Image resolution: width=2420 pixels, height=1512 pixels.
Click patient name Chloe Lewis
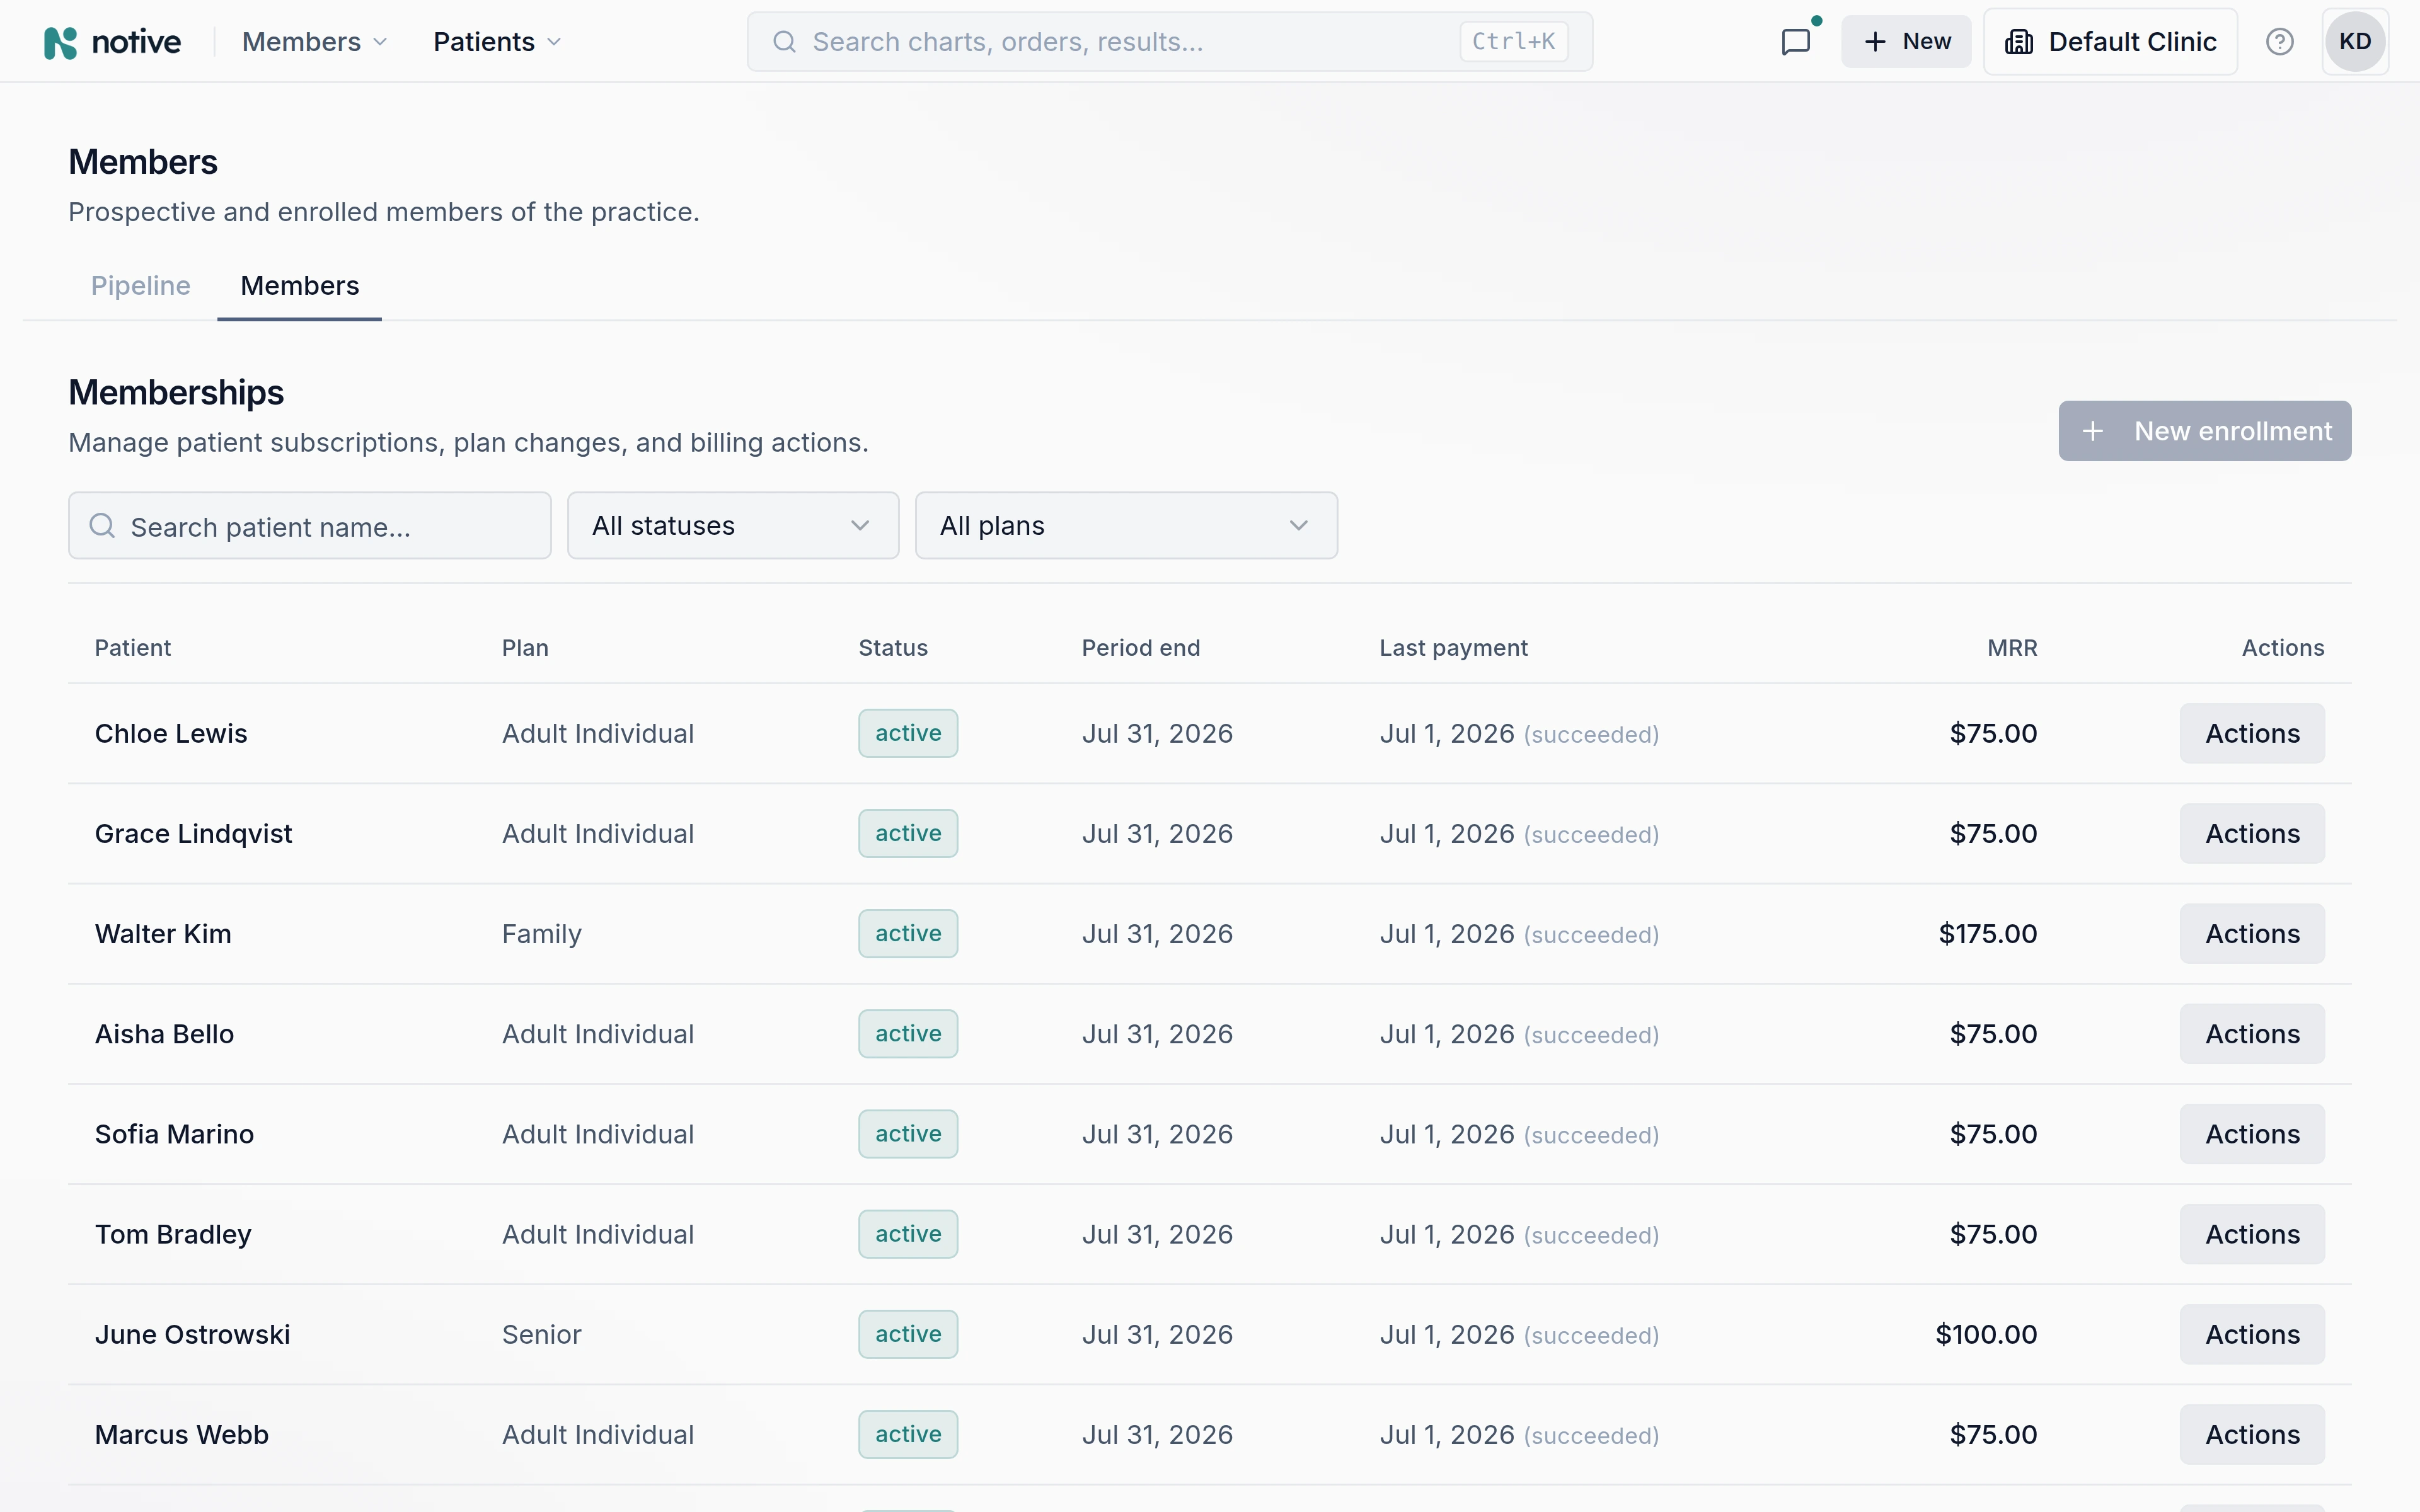(171, 734)
